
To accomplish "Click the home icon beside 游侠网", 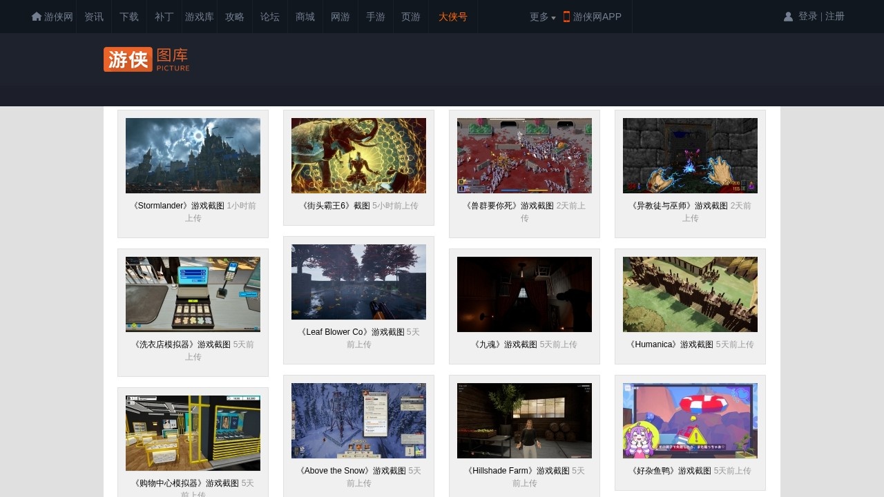I will (37, 17).
